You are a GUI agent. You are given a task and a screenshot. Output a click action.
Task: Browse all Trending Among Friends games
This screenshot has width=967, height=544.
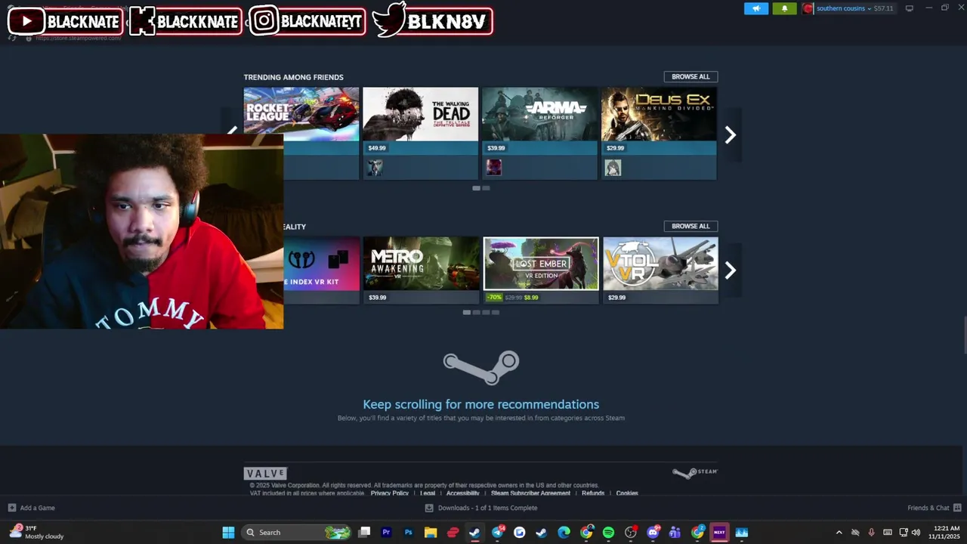(x=690, y=76)
